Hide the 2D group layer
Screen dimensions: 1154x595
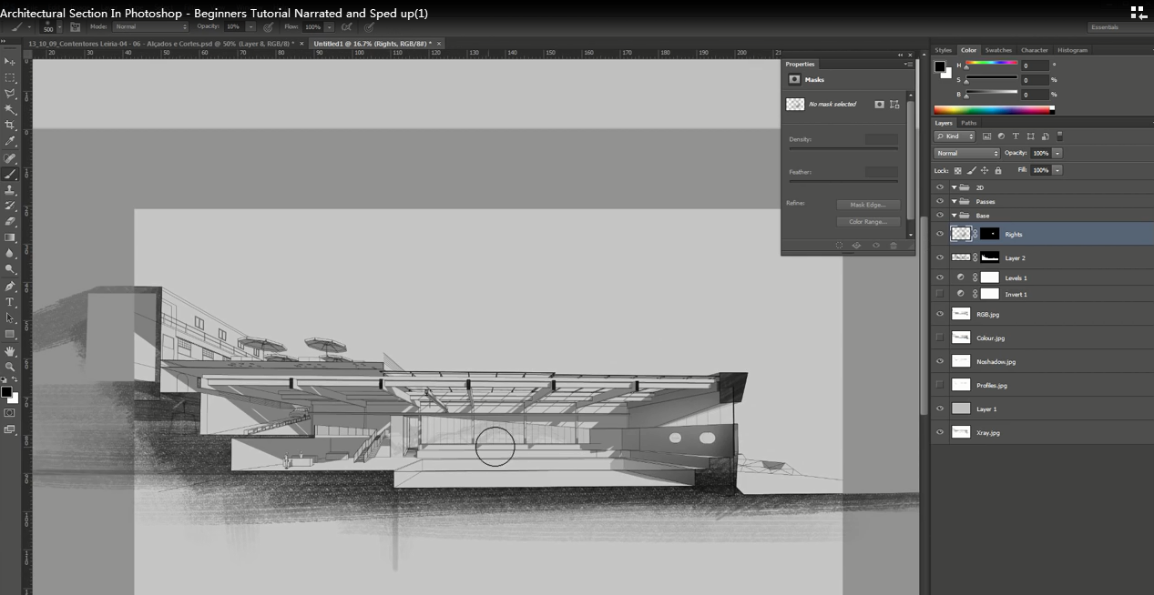point(940,187)
